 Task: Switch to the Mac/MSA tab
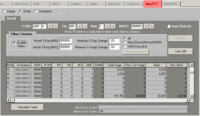(171, 4)
